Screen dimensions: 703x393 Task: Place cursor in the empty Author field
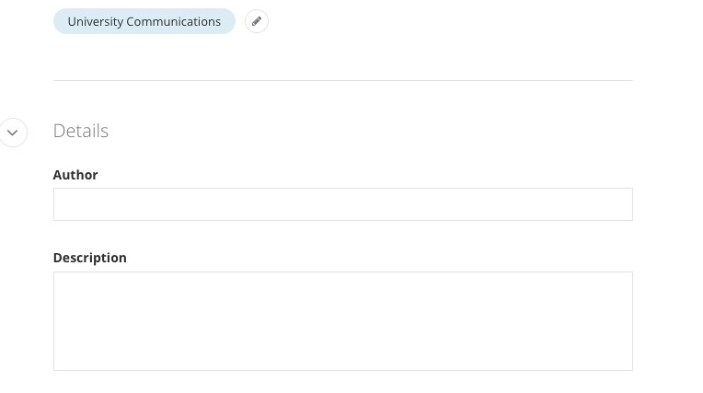(x=342, y=204)
